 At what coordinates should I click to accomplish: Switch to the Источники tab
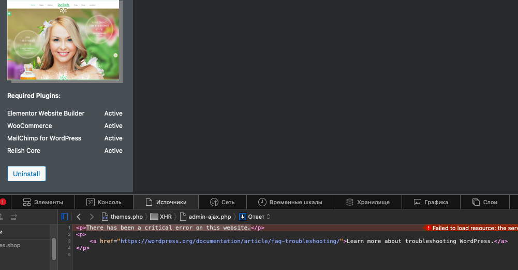click(166, 202)
